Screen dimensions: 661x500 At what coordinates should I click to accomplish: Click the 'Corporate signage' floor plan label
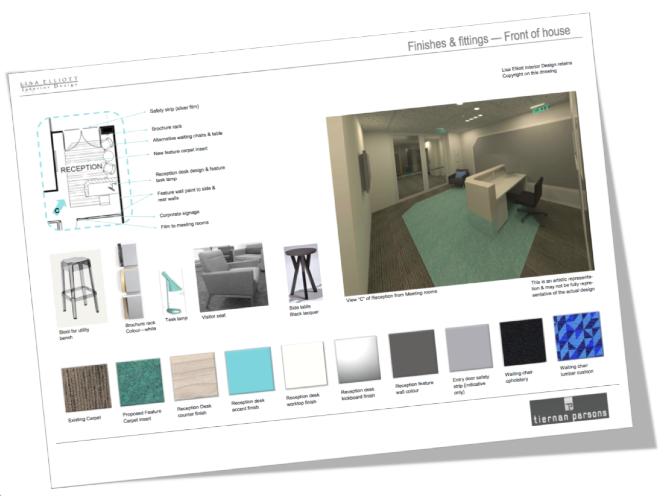(179, 214)
